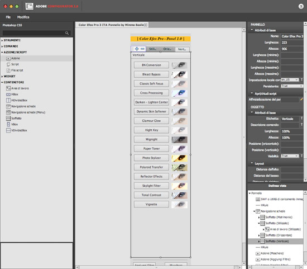The height and width of the screenshot is (269, 307).
Task: Select SWF o Utilità di caricamento outline icon
Action: (258, 199)
